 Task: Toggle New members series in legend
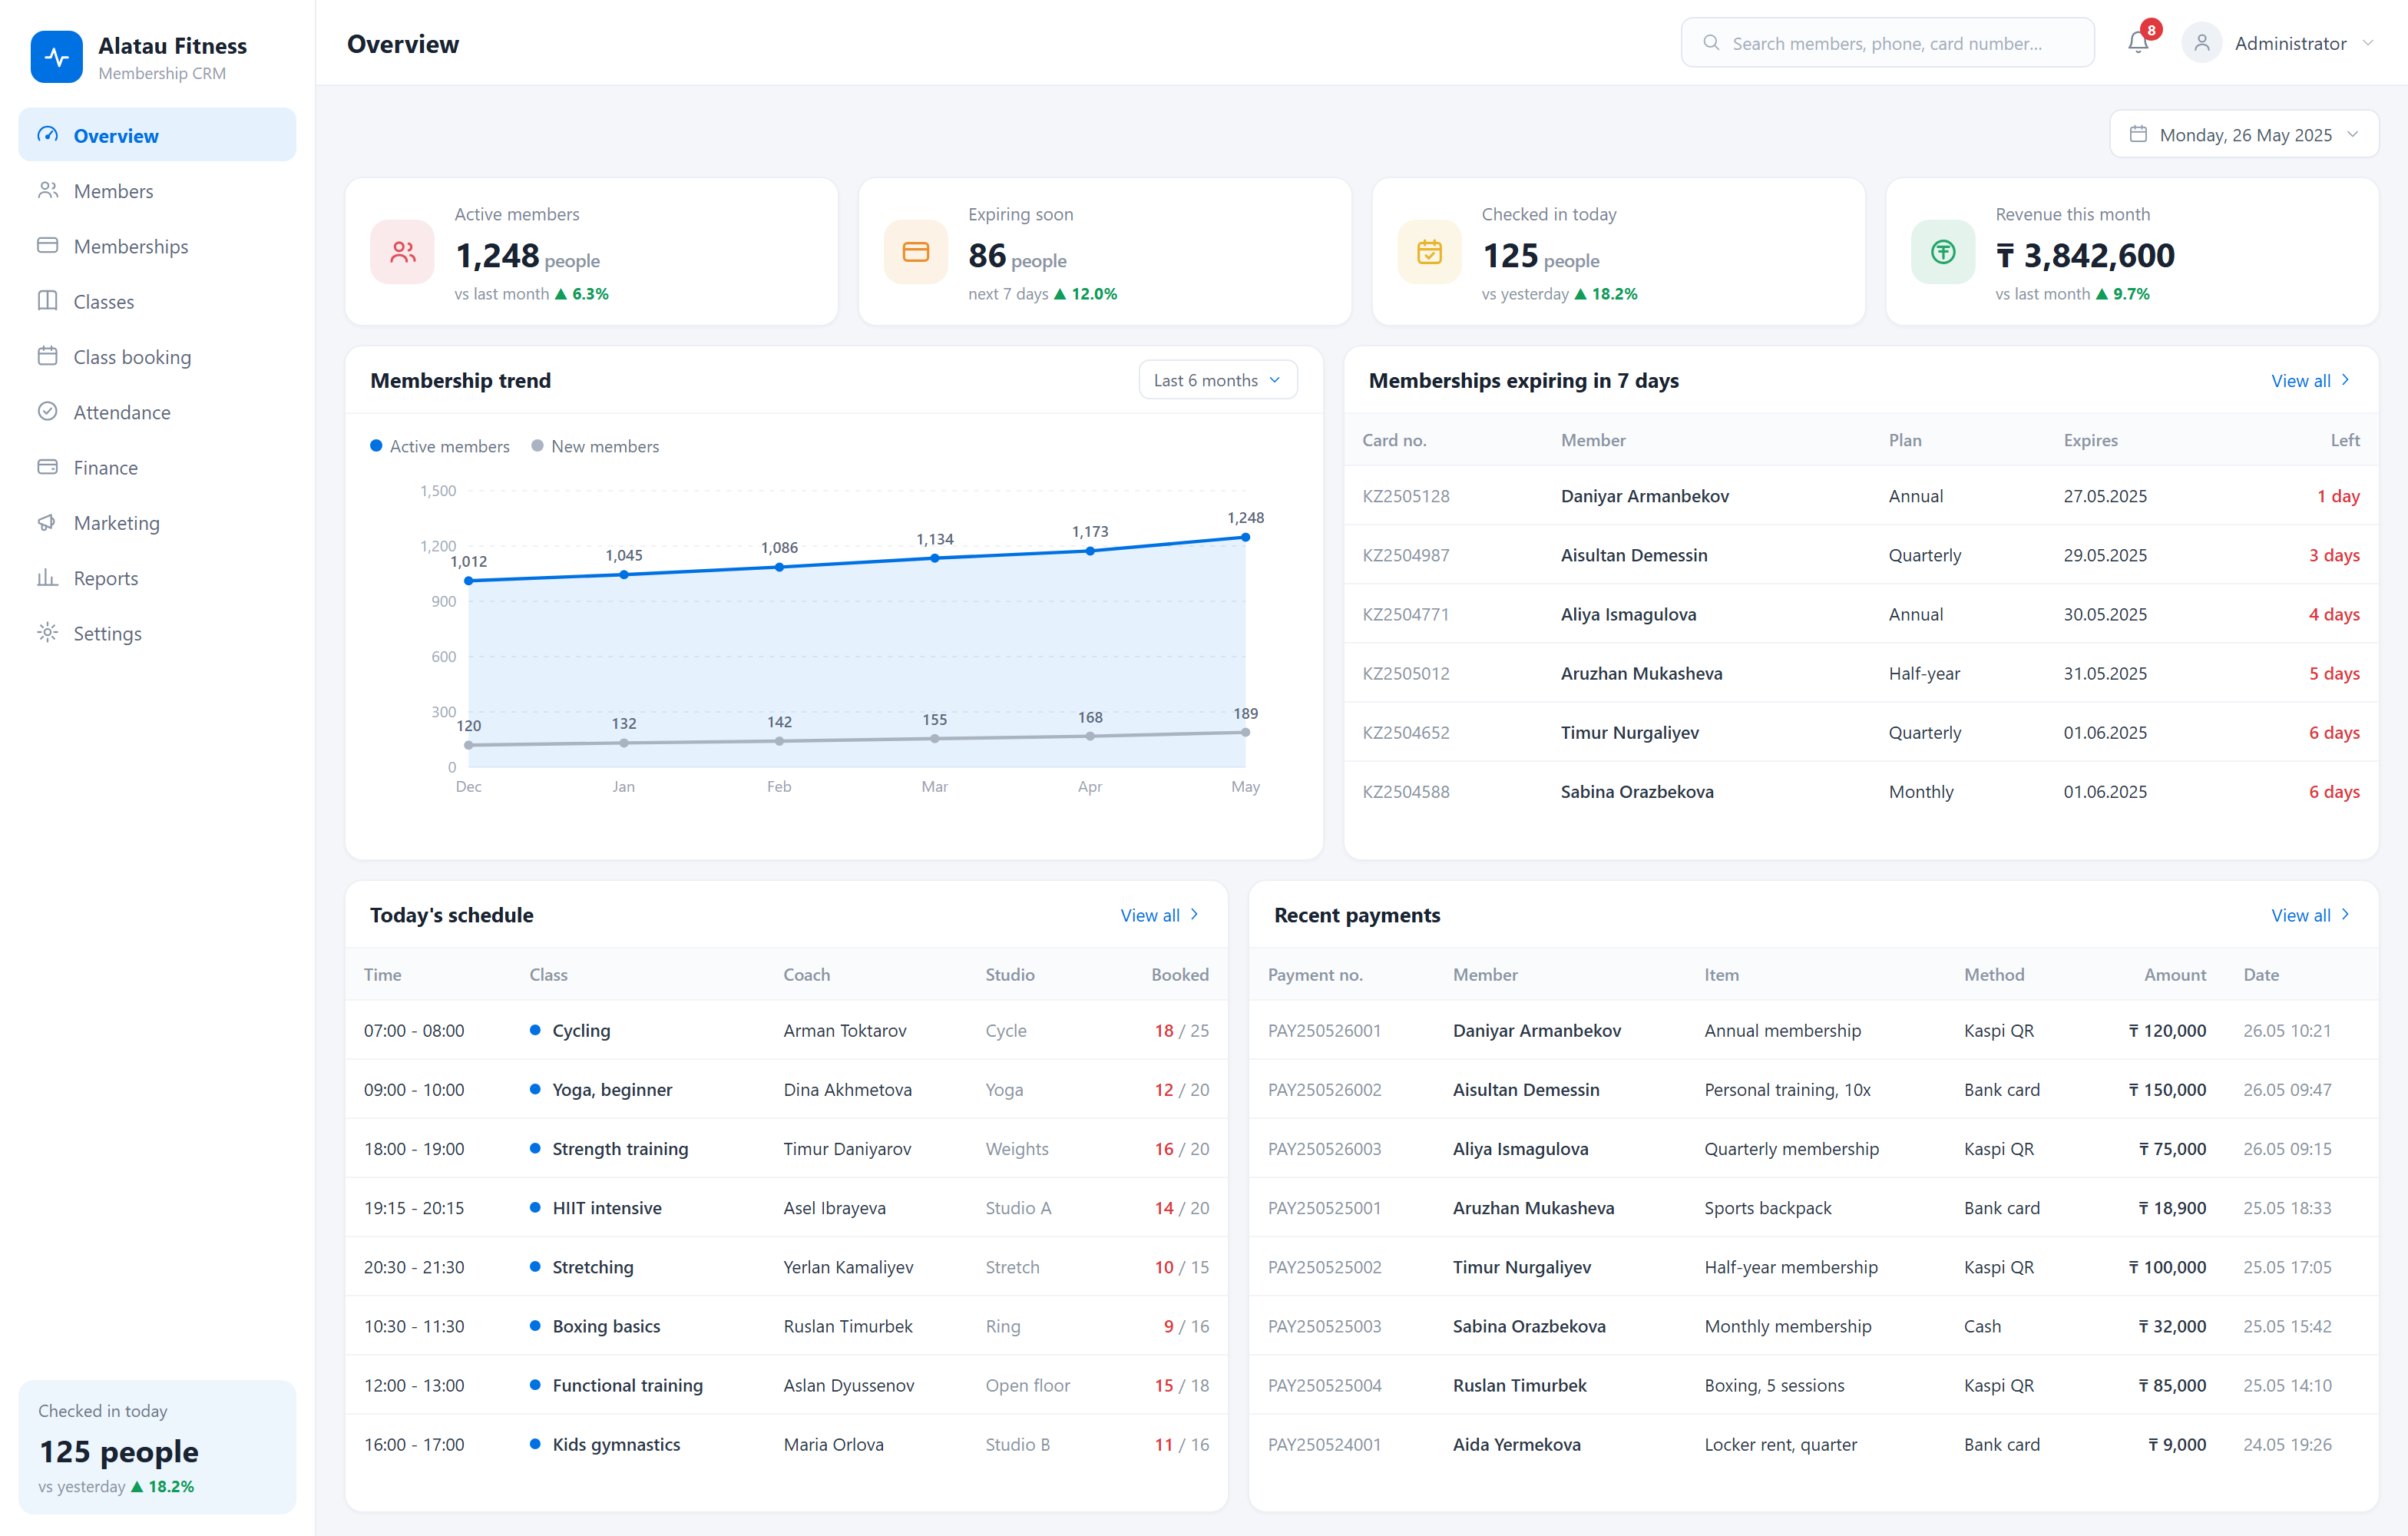click(x=595, y=446)
